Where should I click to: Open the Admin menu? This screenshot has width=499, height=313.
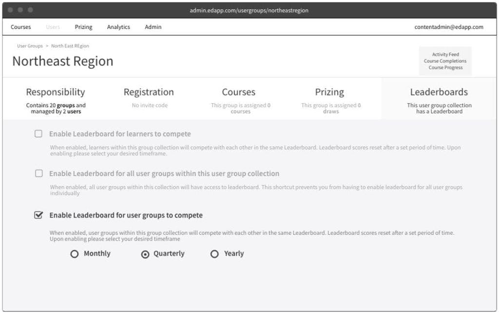[153, 27]
